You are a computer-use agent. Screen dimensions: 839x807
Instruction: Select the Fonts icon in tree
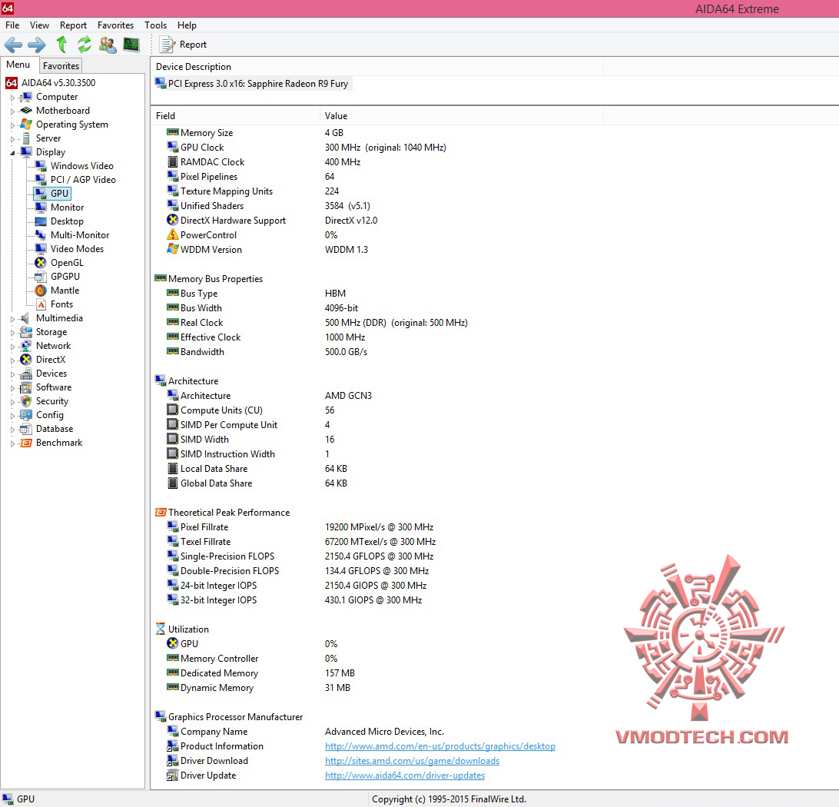(41, 304)
